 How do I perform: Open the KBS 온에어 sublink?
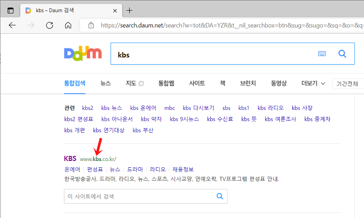pyautogui.click(x=72, y=169)
